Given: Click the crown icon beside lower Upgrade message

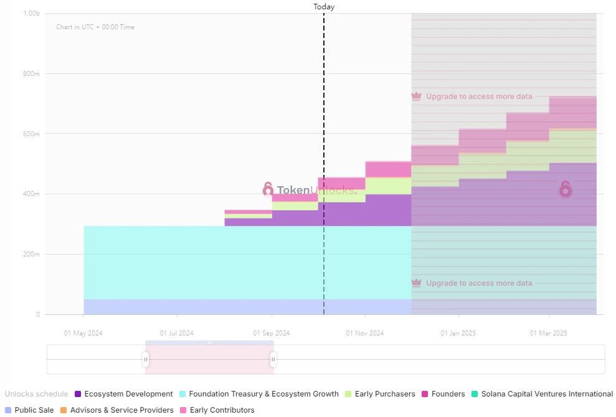Looking at the screenshot, I should 417,283.
